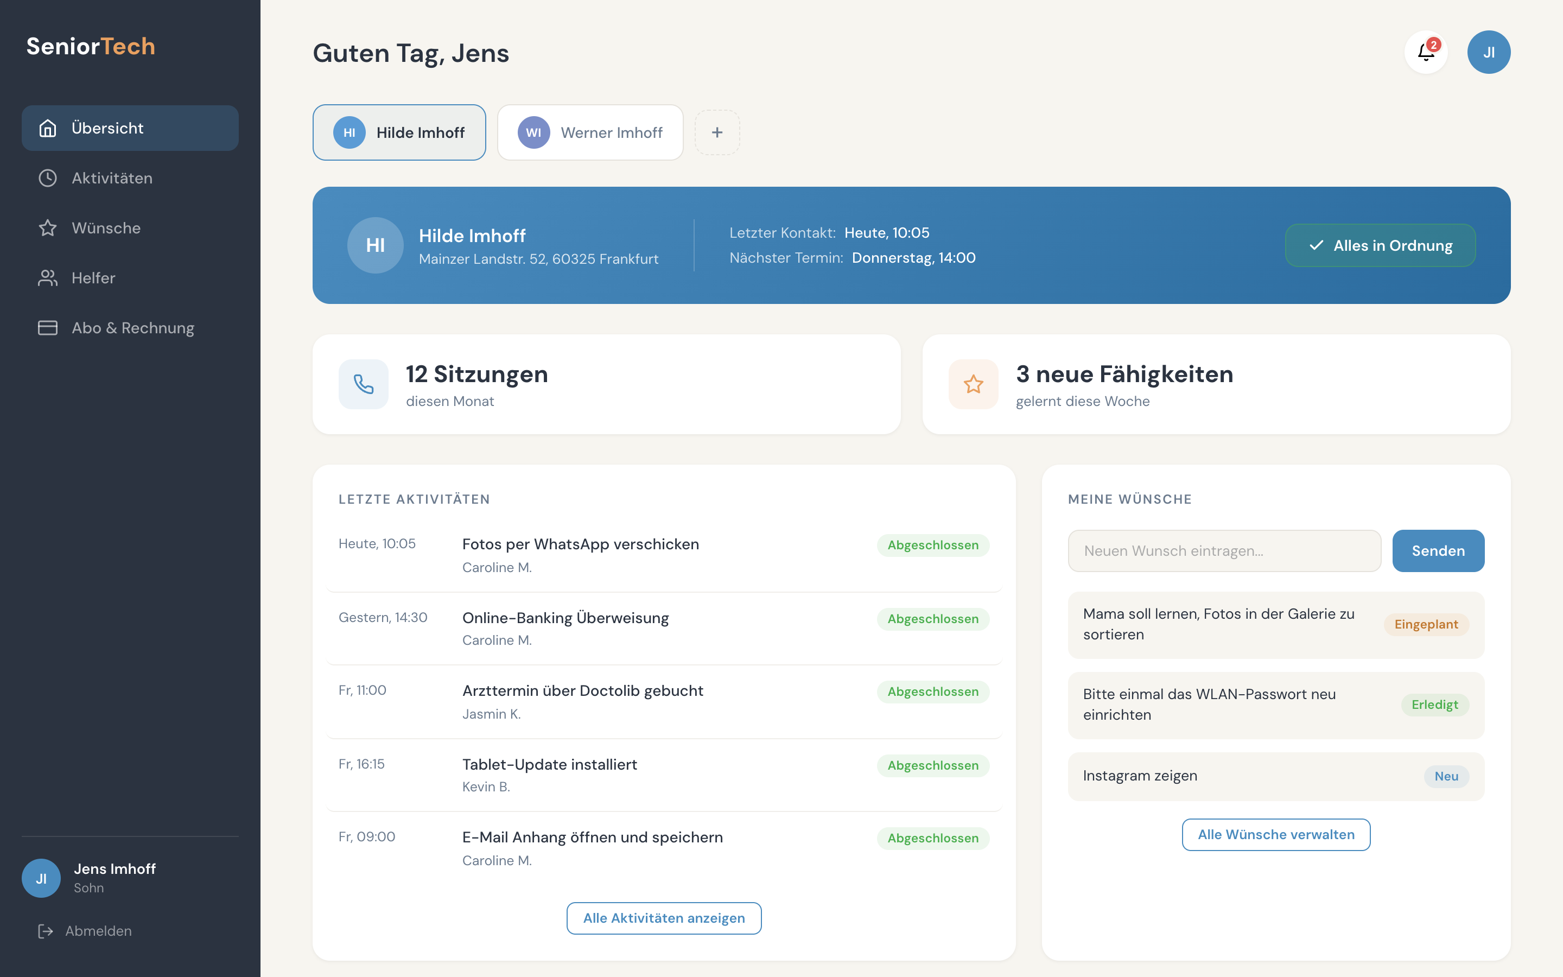The width and height of the screenshot is (1563, 977).
Task: Click the notification bell with badge 2
Action: [x=1426, y=52]
